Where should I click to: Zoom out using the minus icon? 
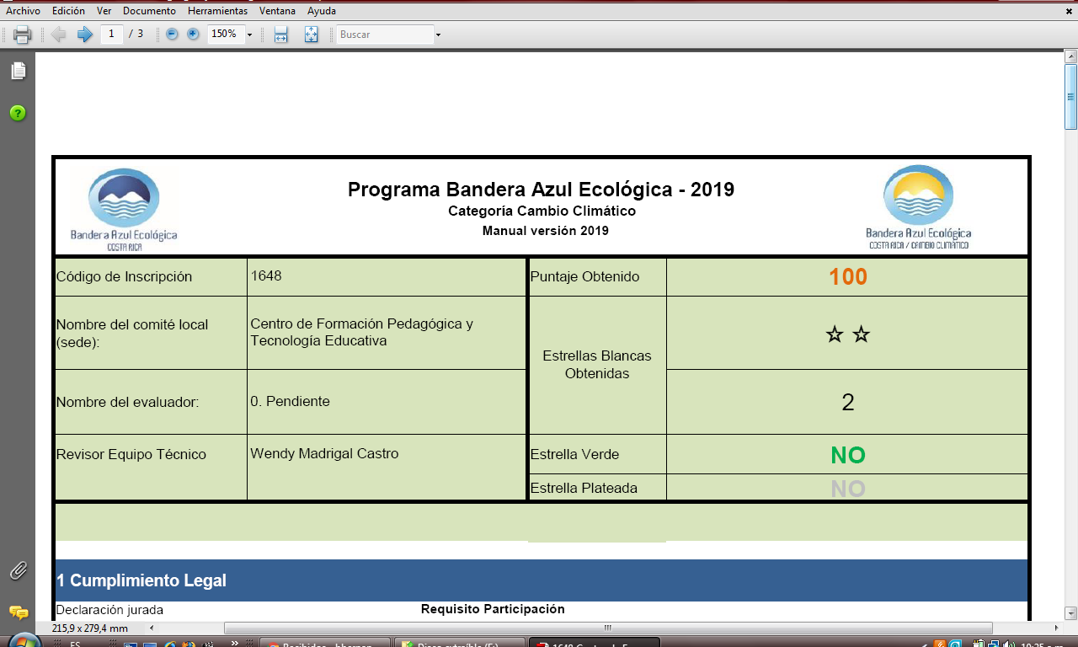pyautogui.click(x=172, y=35)
